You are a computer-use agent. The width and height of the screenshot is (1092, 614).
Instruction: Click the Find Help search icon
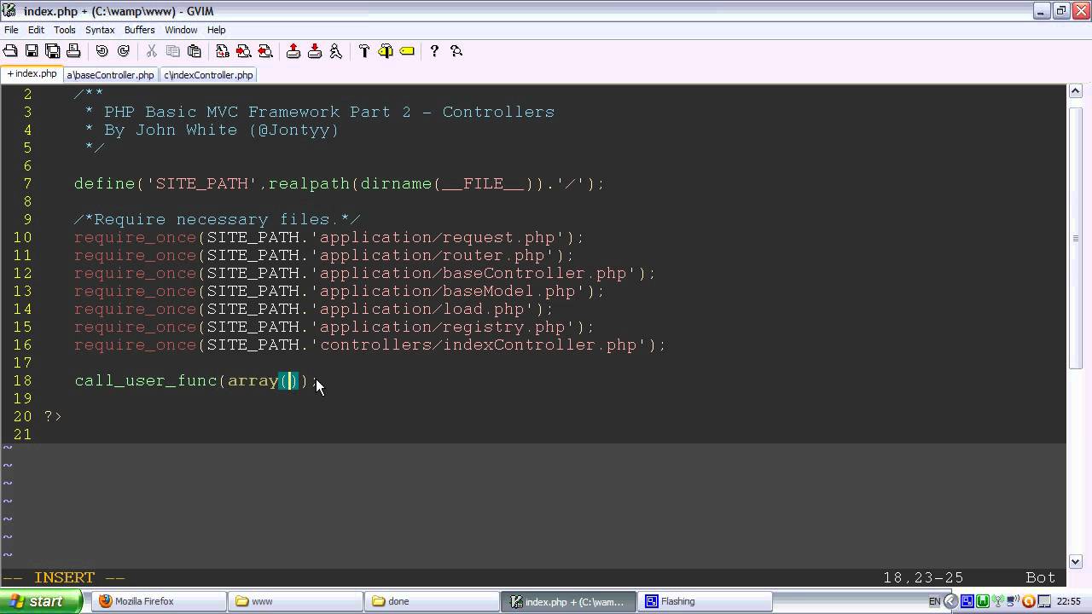(456, 51)
